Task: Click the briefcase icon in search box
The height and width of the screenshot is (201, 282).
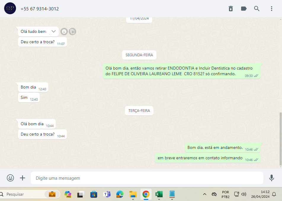Action: click(x=52, y=194)
